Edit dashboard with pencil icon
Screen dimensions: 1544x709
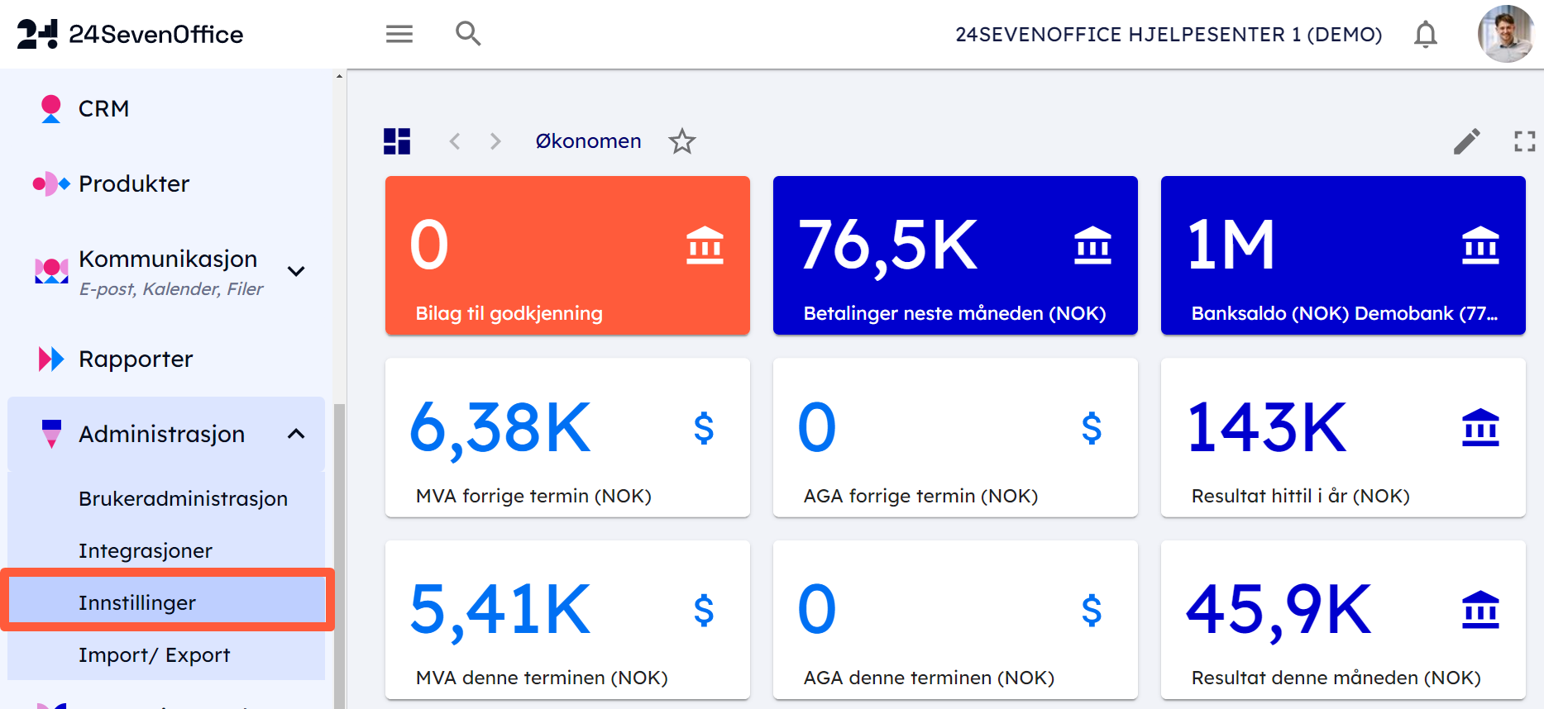1466,141
